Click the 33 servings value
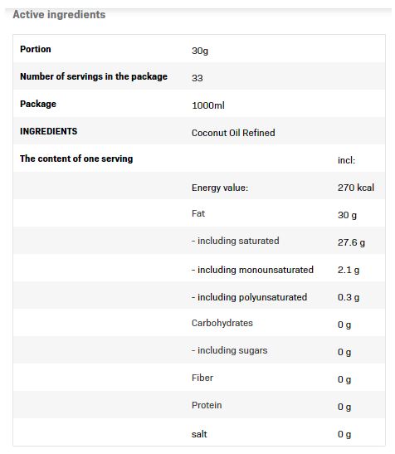The width and height of the screenshot is (395, 454). (197, 78)
